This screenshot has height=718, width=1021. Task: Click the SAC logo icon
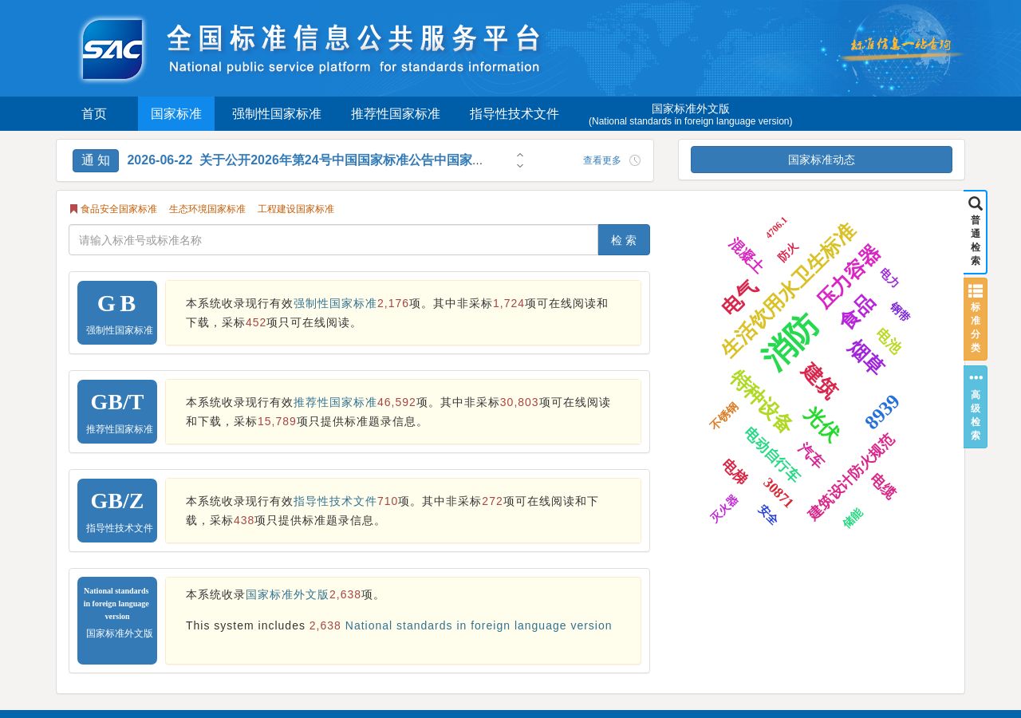pos(112,49)
